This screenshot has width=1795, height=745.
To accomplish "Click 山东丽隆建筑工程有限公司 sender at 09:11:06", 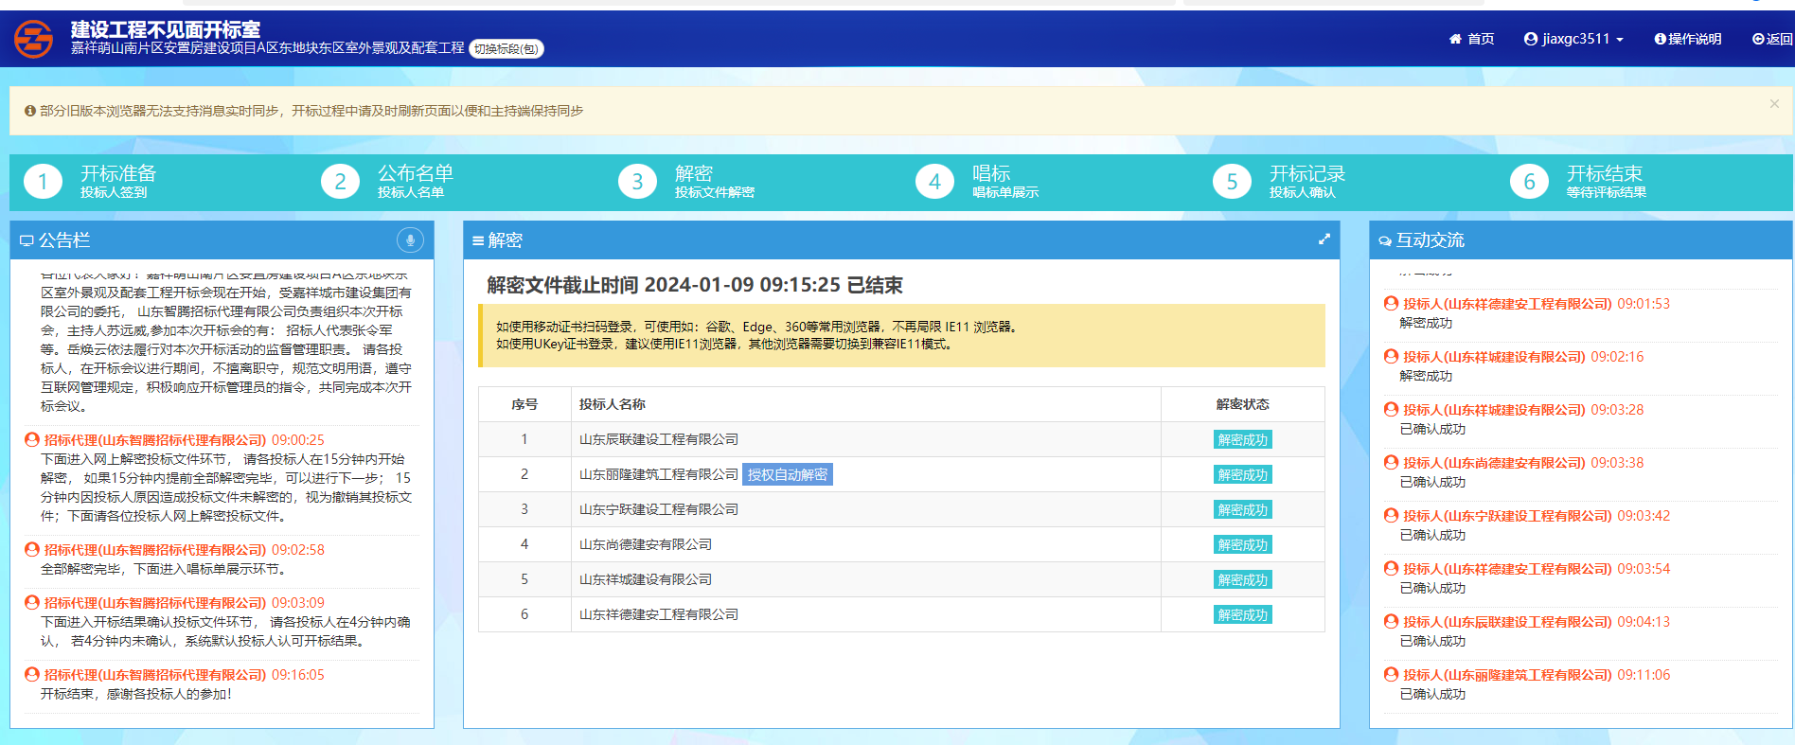I will [x=1507, y=675].
